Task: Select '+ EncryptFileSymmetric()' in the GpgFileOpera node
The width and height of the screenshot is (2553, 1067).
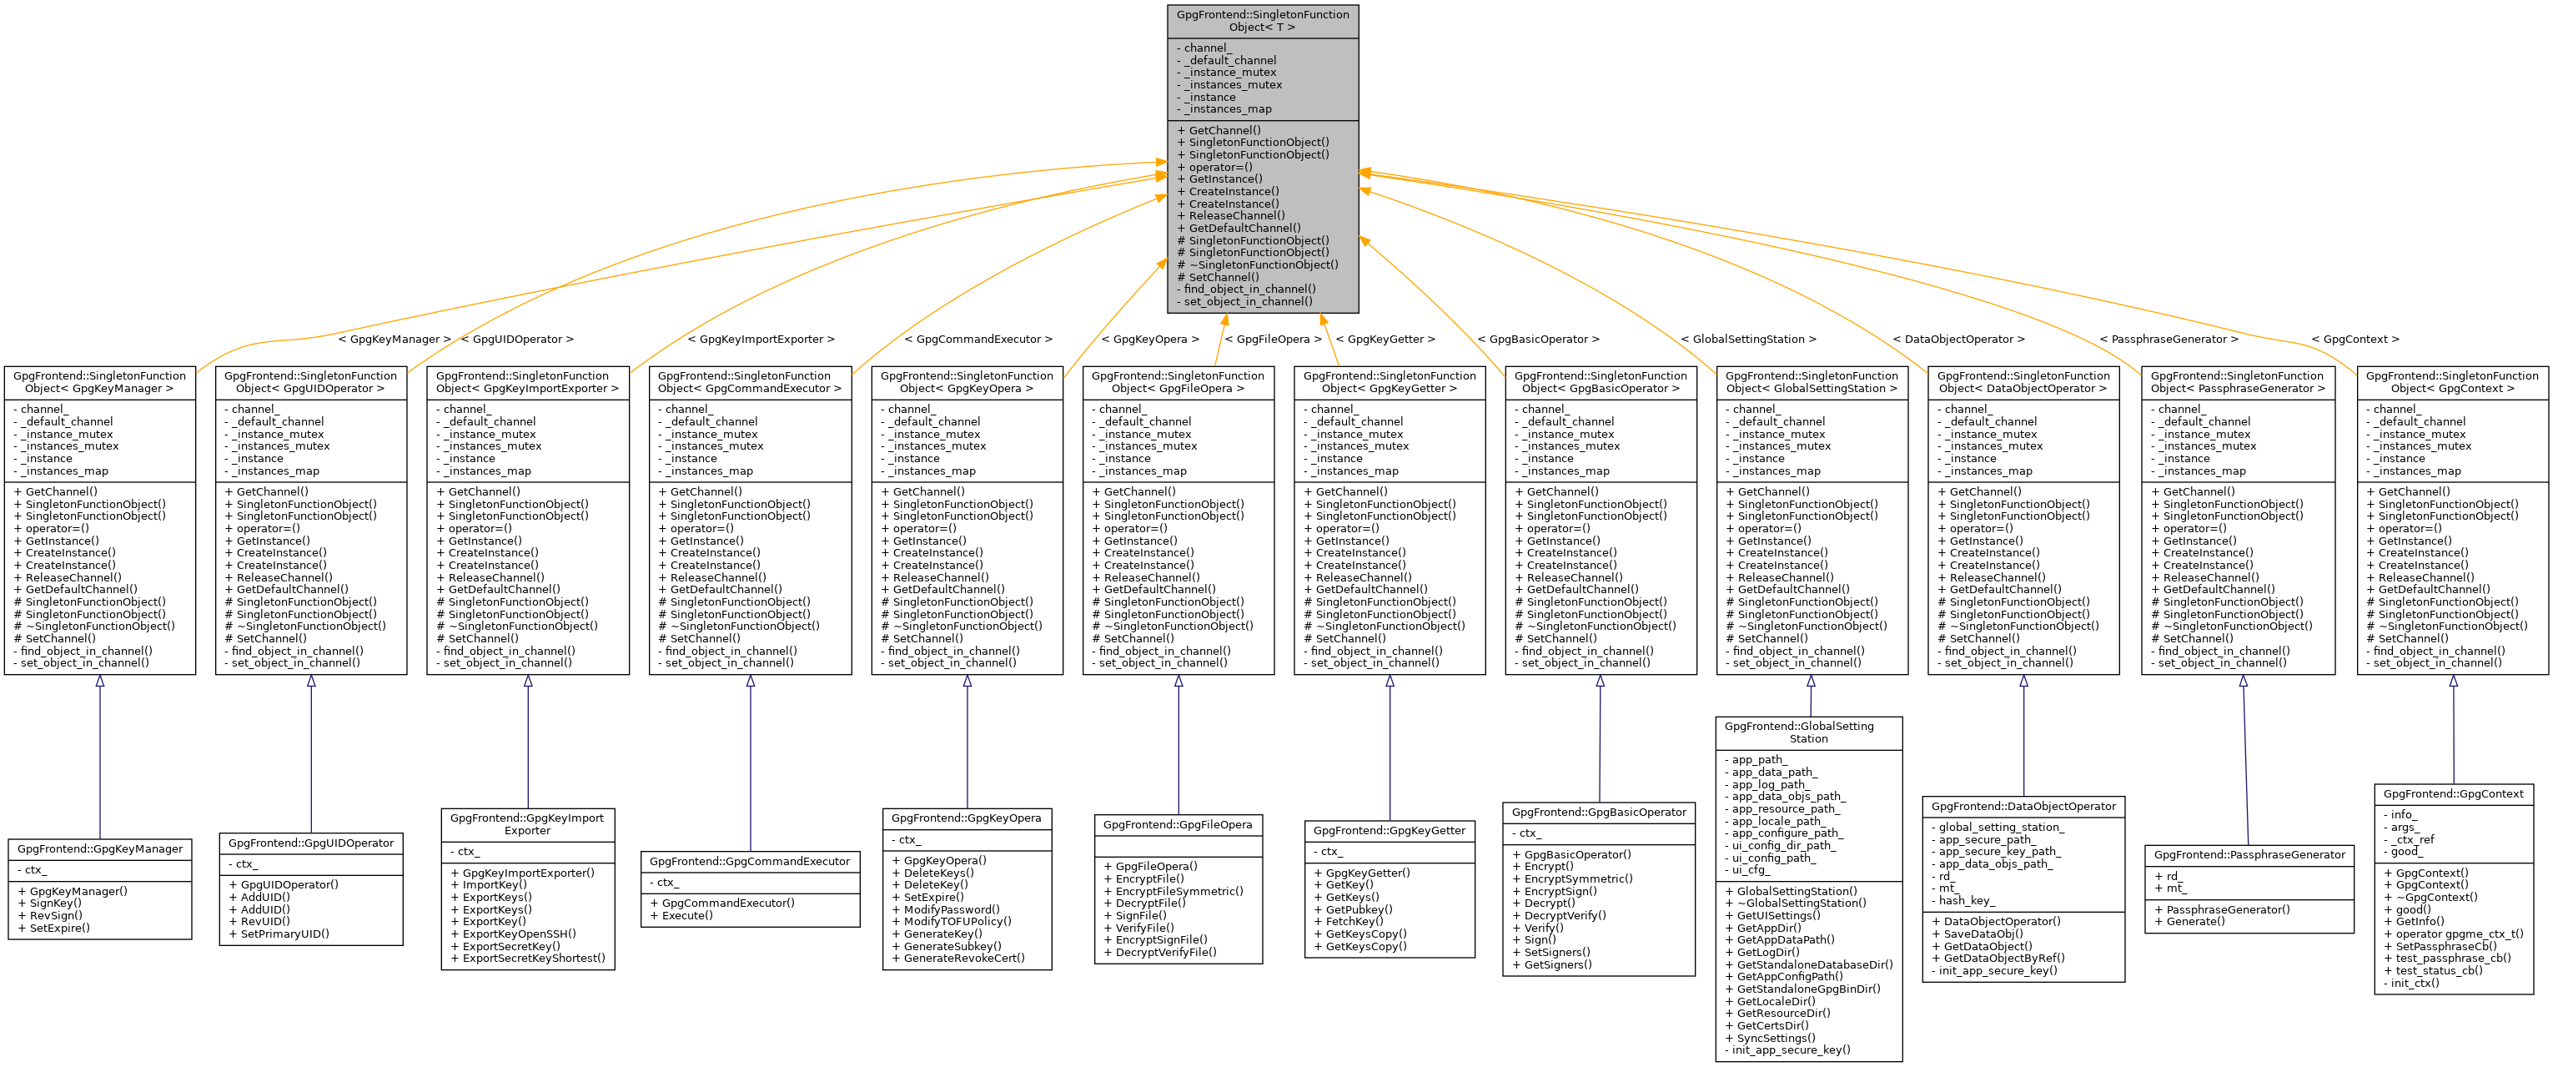Action: (1173, 892)
